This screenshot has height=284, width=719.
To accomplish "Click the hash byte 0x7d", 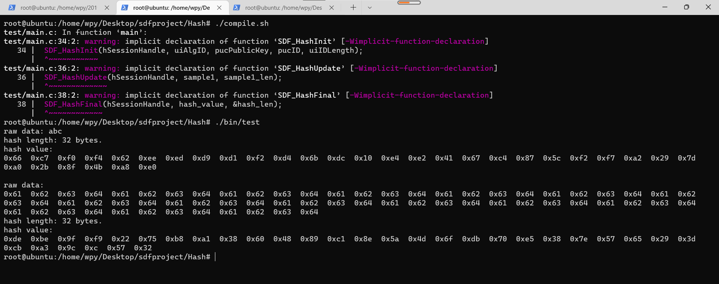I will (687, 158).
